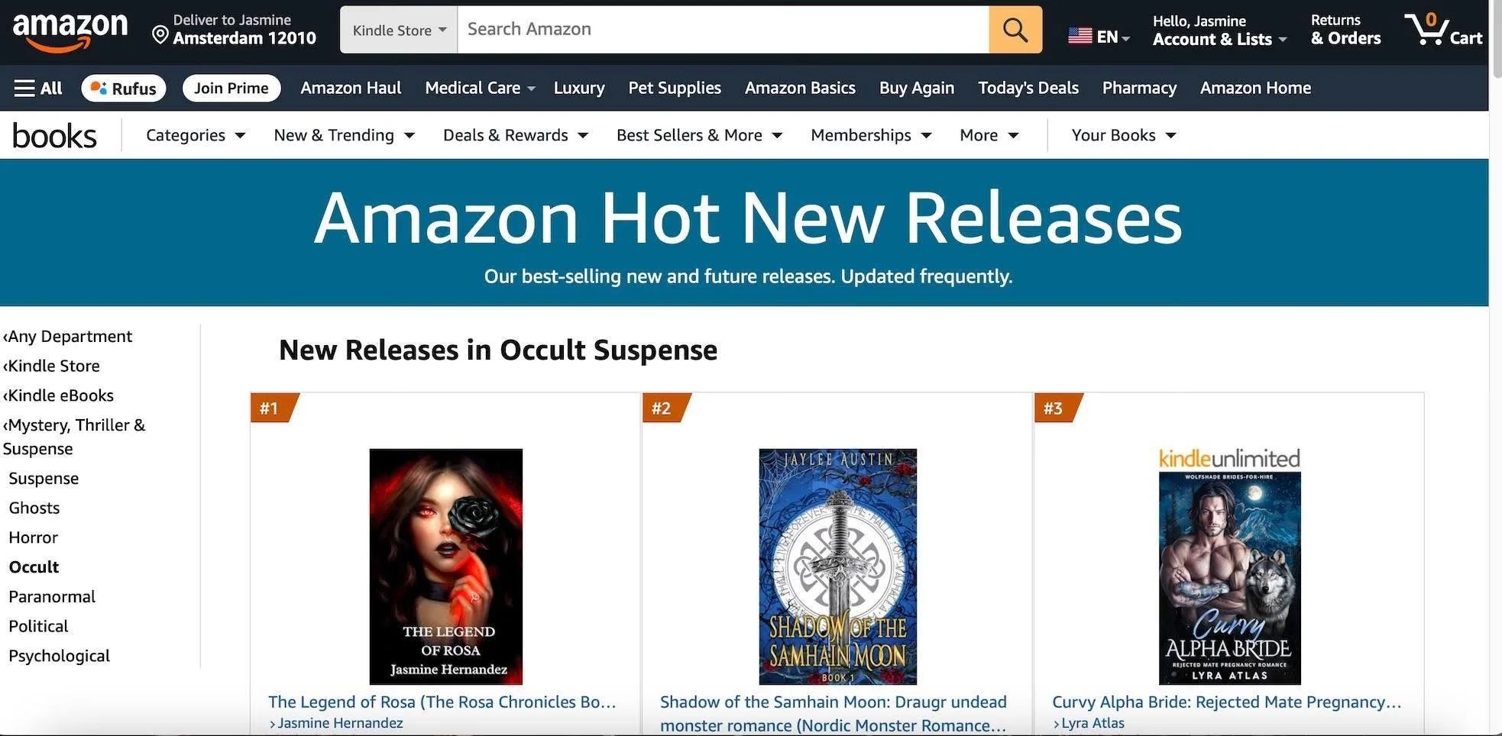Click the Join Prime button
1502x736 pixels.
(231, 88)
